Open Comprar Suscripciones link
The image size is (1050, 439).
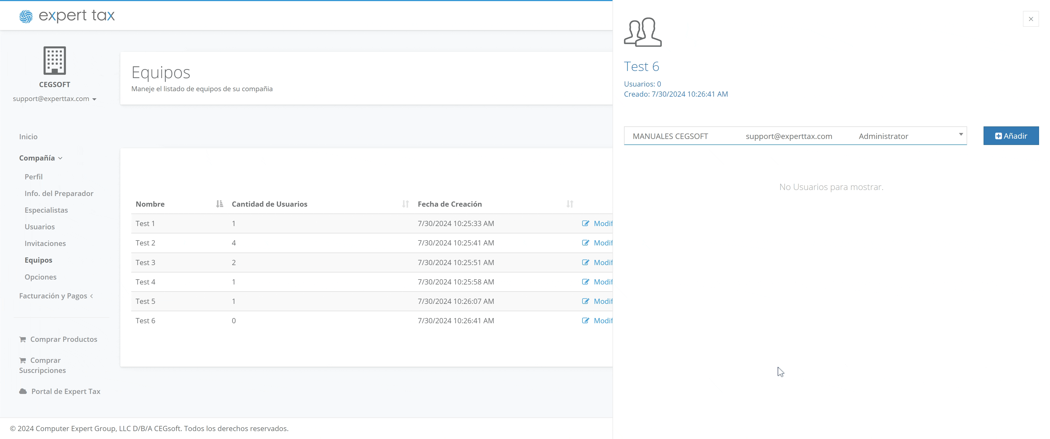(42, 365)
